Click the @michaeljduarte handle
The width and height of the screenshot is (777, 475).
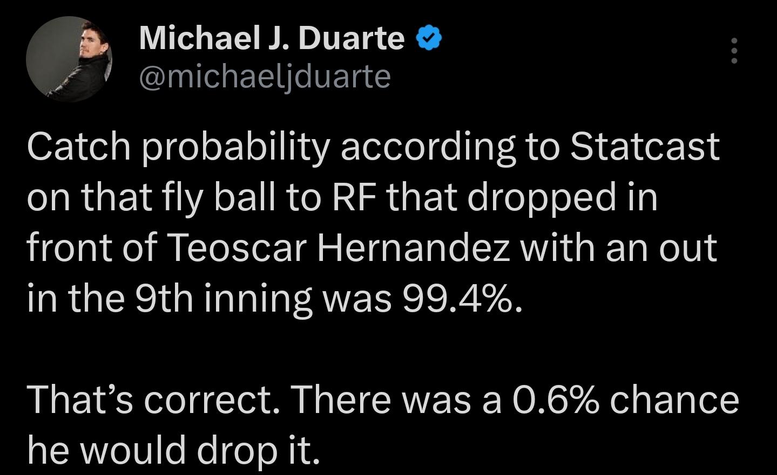tap(265, 77)
